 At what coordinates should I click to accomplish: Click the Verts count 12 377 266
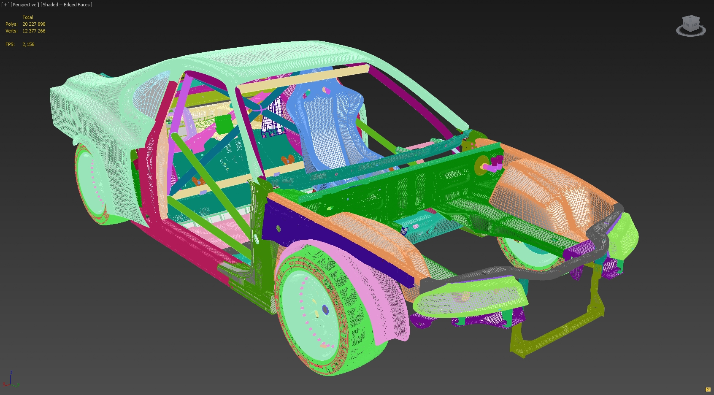pos(34,31)
